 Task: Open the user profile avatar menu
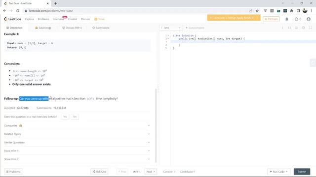pos(308,19)
